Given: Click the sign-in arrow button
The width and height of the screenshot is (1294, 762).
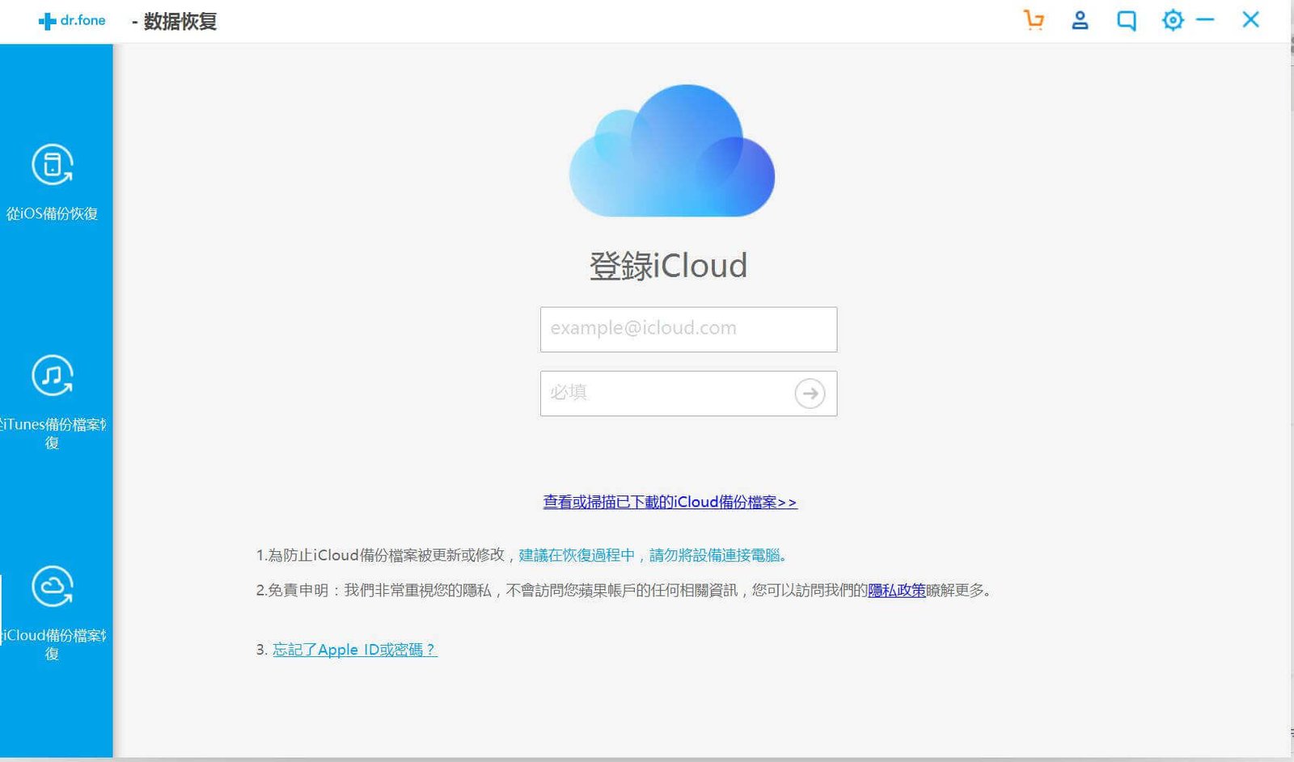Looking at the screenshot, I should pos(810,394).
